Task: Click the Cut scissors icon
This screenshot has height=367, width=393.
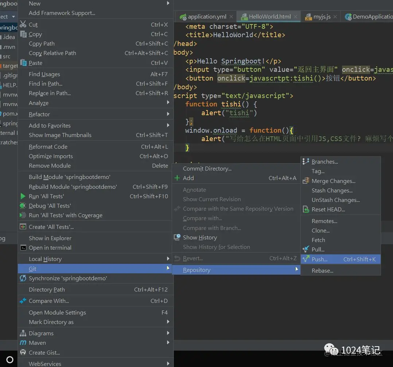Action: pyautogui.click(x=23, y=24)
